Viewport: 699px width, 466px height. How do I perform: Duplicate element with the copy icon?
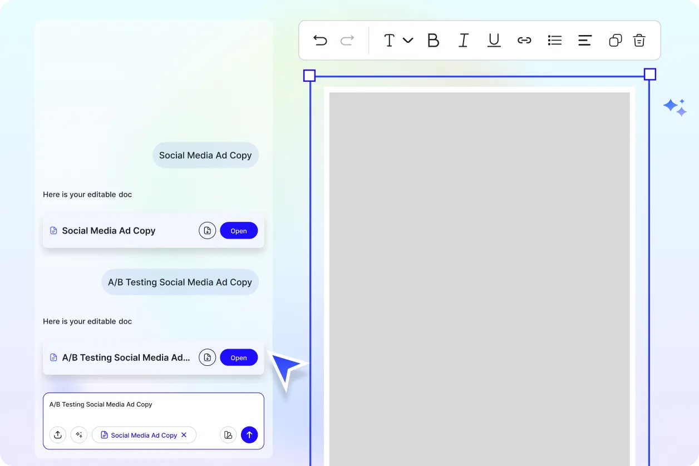615,40
